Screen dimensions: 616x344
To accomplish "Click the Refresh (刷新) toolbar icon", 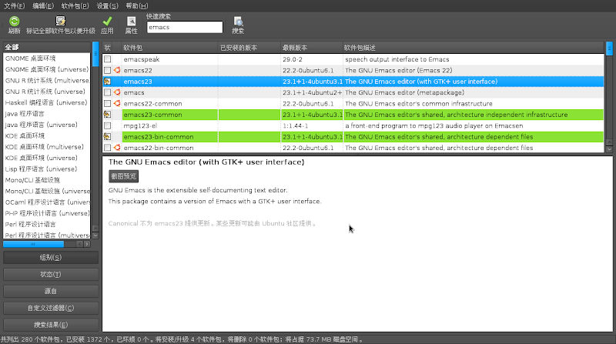I will coord(14,22).
